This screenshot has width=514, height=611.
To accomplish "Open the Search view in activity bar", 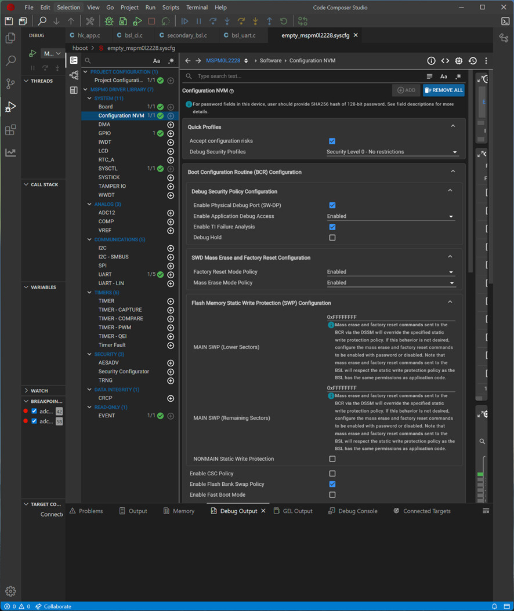I will tap(10, 60).
